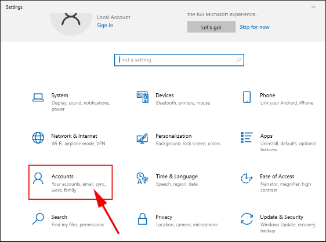
Task: Open the Update & Security heading
Action: click(x=282, y=217)
